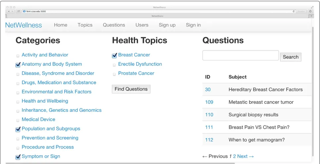Open Environmental and Risk Factors link
The width and height of the screenshot is (320, 164).
click(x=57, y=92)
